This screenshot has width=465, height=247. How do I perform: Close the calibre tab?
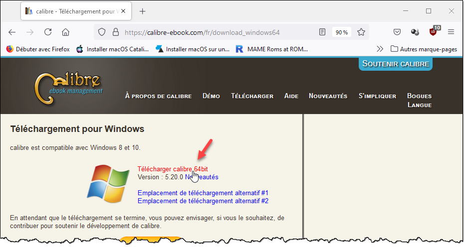[x=123, y=11]
